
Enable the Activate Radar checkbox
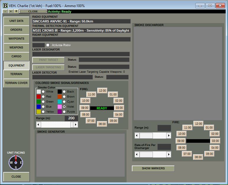[x=48, y=45]
